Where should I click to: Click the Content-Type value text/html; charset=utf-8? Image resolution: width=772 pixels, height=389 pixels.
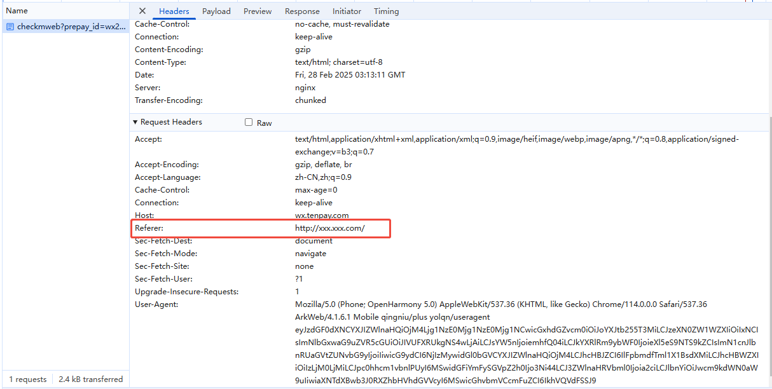pyautogui.click(x=338, y=62)
